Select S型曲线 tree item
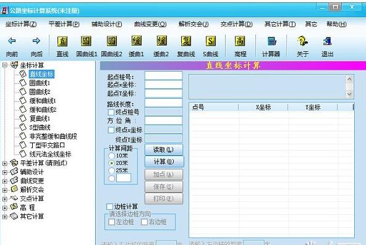366x245 pixels. click(40, 127)
